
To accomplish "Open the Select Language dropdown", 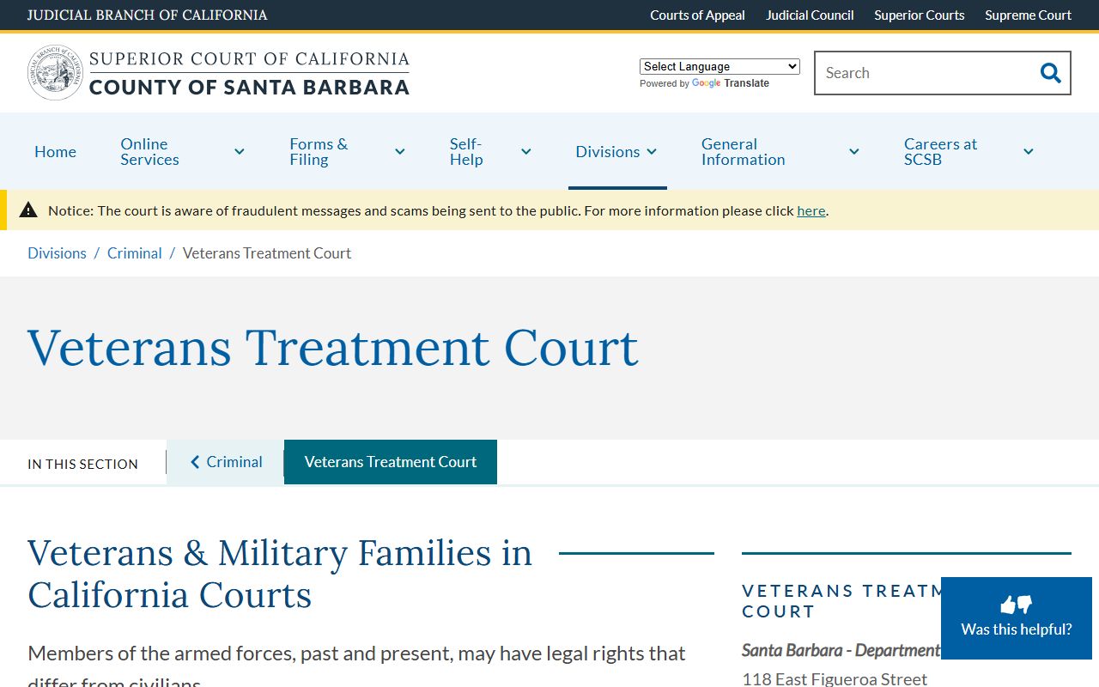I will pyautogui.click(x=720, y=66).
